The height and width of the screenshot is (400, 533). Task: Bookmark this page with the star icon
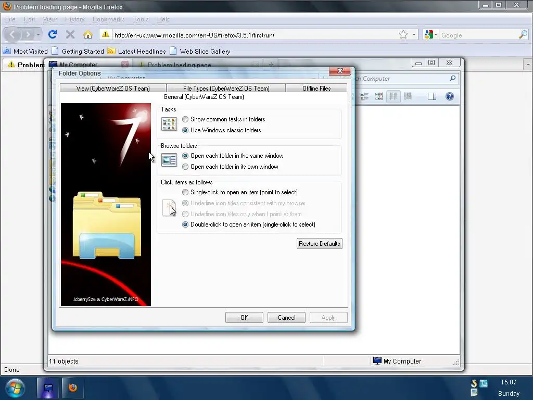[x=403, y=35]
